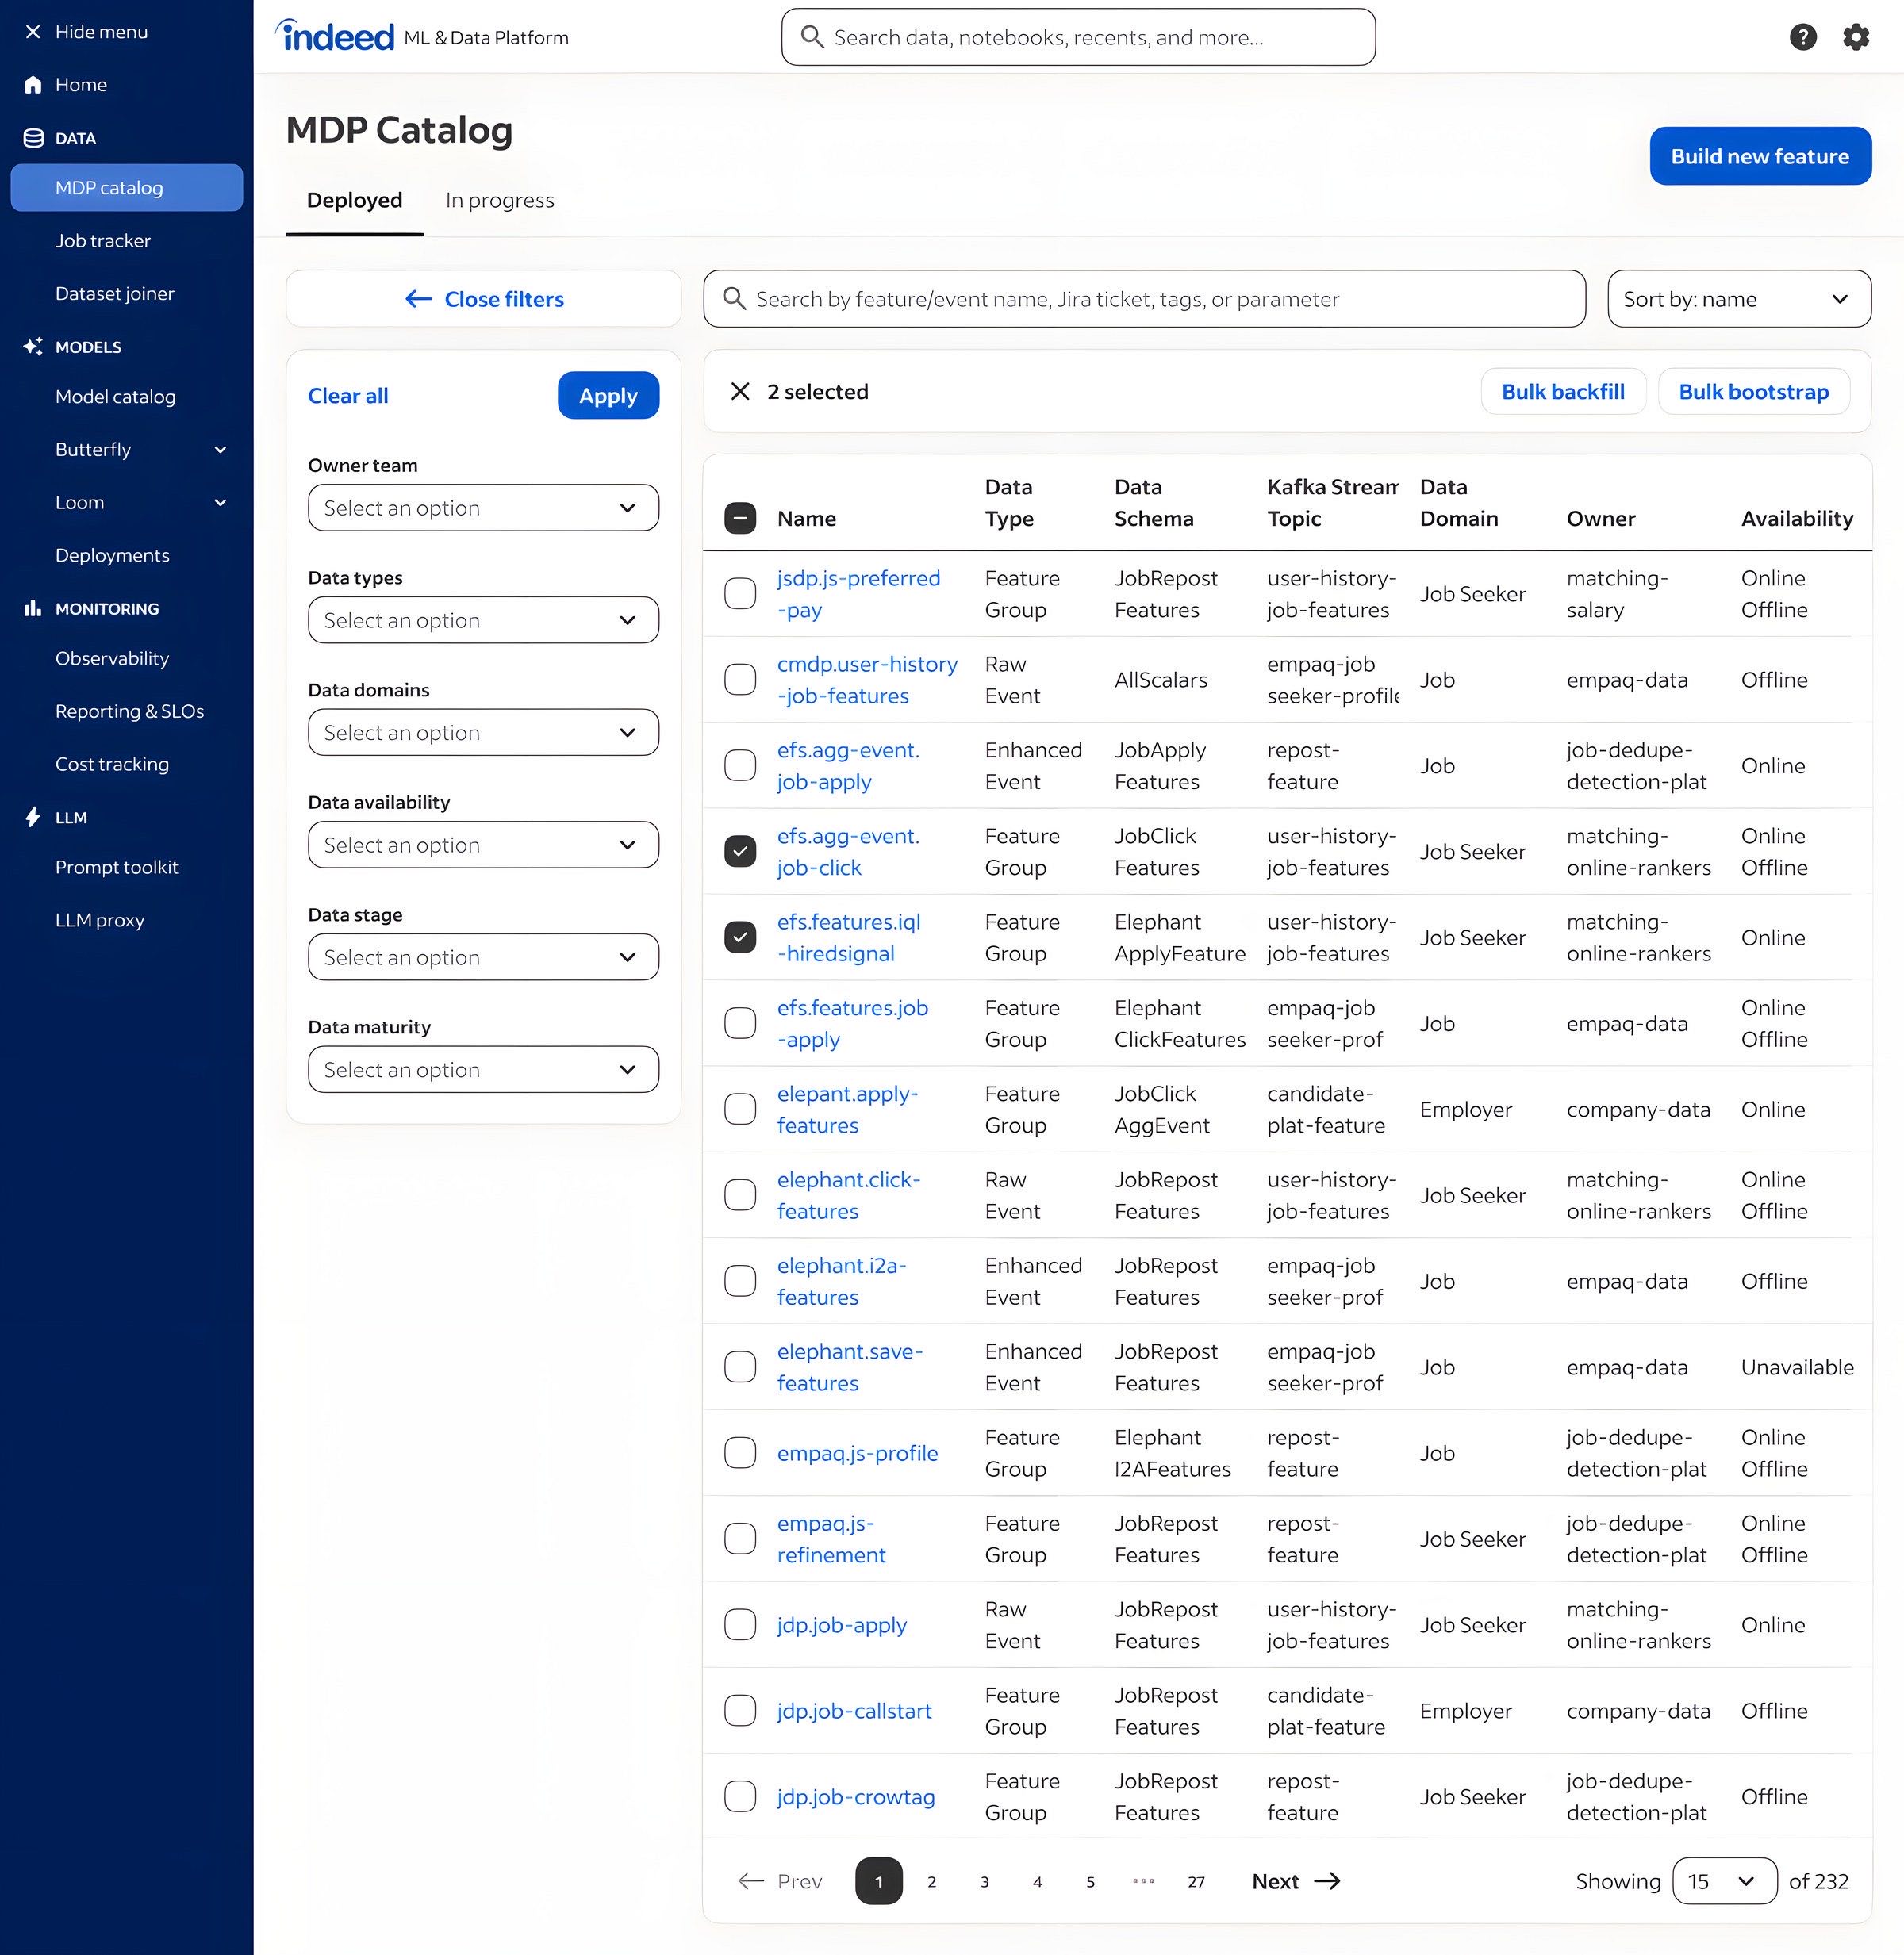Click pagination ellipsis dots
The width and height of the screenshot is (1904, 1955).
(1143, 1881)
